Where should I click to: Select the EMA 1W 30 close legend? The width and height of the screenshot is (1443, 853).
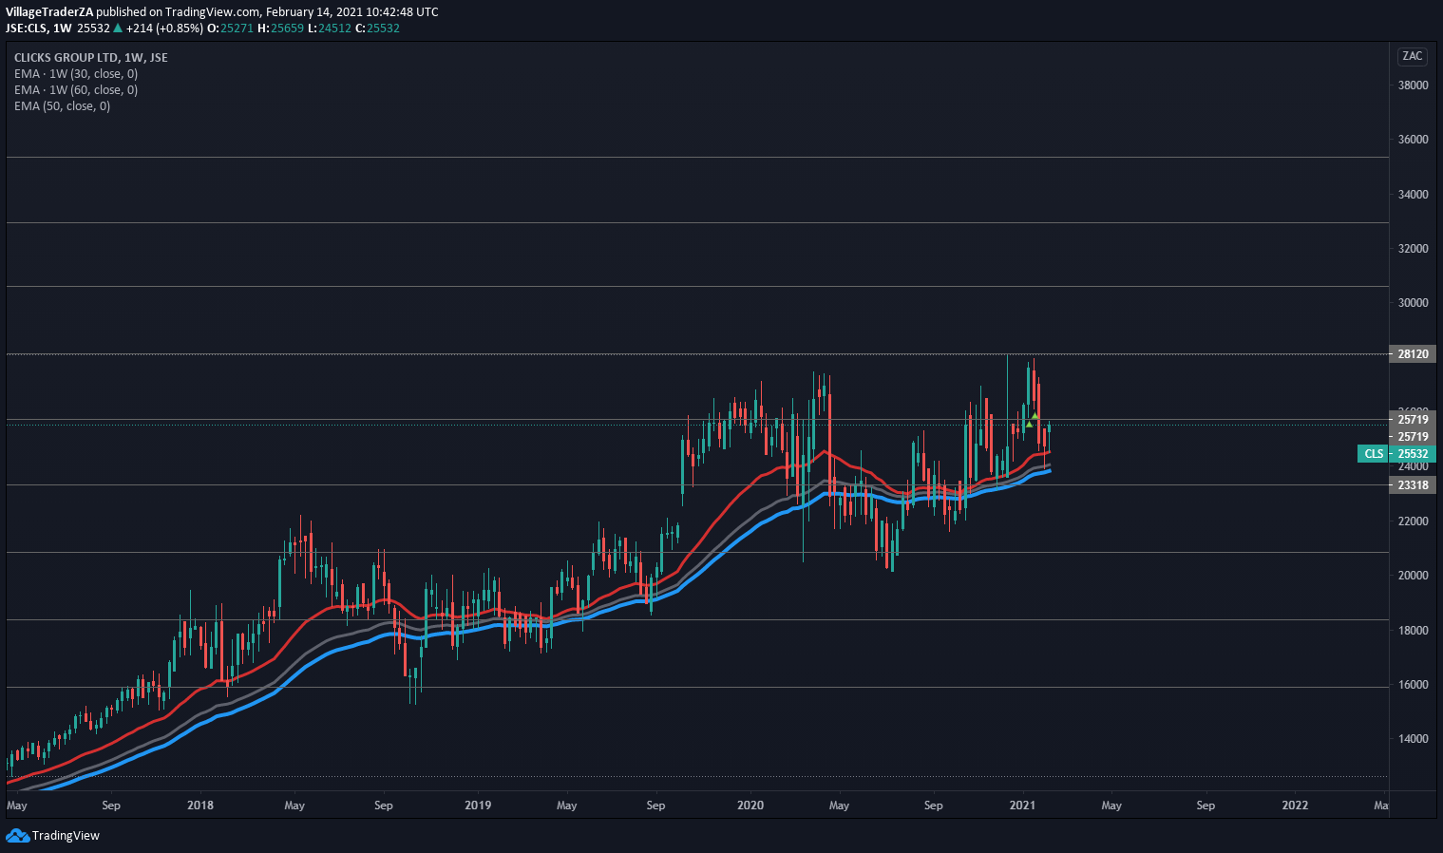[x=76, y=74]
